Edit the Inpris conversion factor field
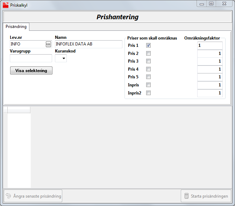Screen dimensions: 235x206 click(210, 85)
